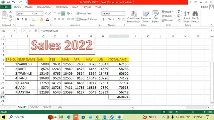Image resolution: width=214 pixels, height=120 pixels.
Task: Click the Decrease Indent icon
Action: (69, 19)
